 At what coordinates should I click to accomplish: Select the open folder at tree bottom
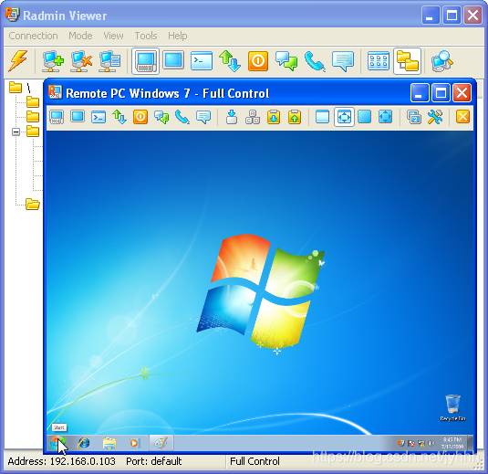pyautogui.click(x=32, y=205)
